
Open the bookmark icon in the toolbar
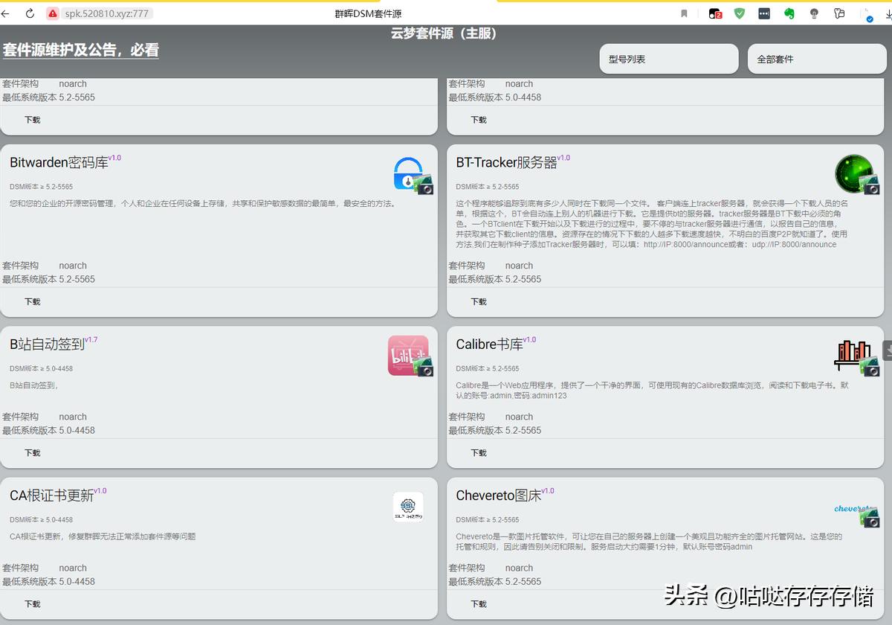click(684, 13)
